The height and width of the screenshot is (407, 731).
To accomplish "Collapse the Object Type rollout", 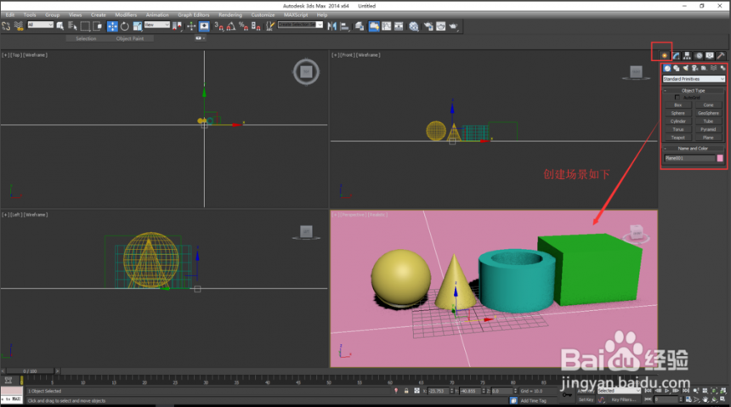I will [x=694, y=91].
